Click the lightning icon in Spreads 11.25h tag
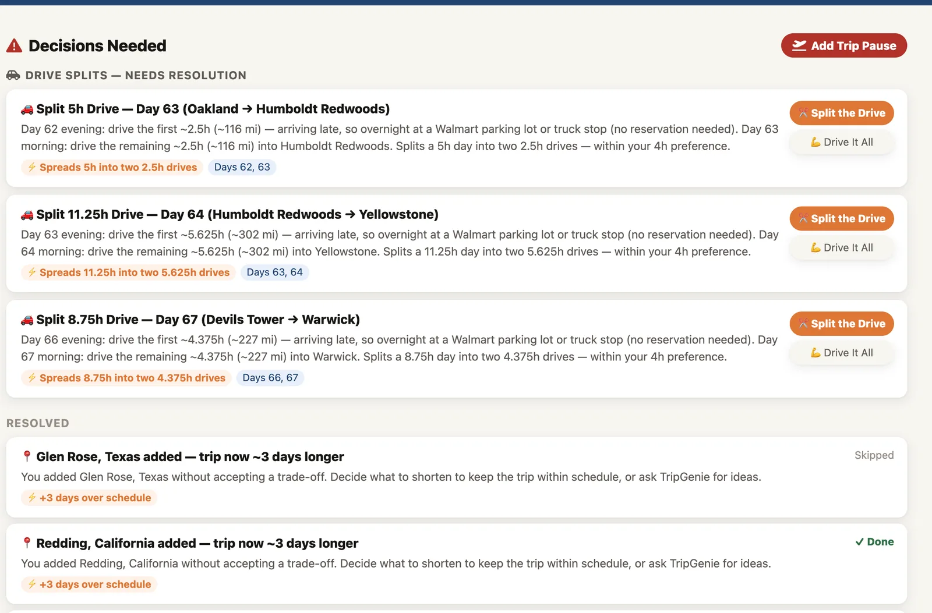This screenshot has width=932, height=613. tap(32, 272)
